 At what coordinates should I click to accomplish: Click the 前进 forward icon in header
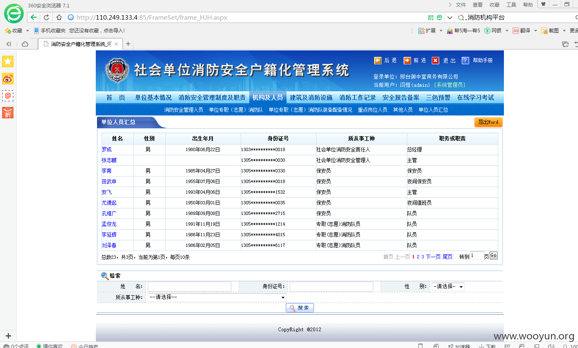click(x=407, y=61)
